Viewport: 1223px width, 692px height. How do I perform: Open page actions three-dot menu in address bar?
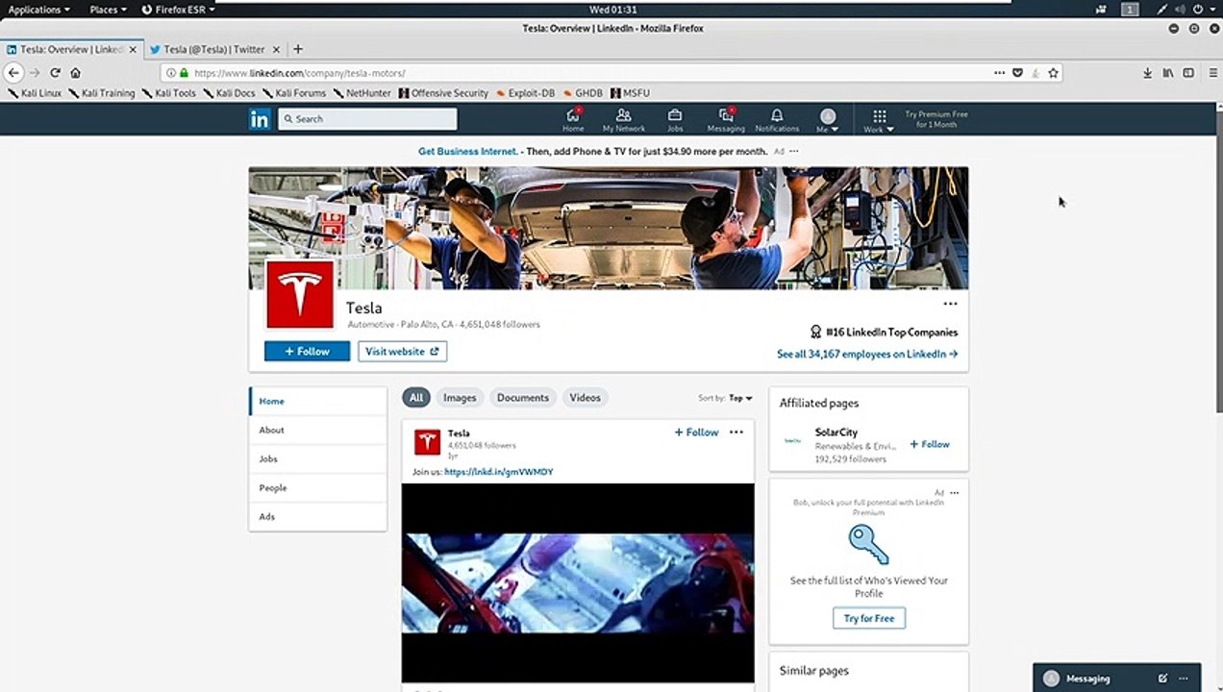(x=1000, y=73)
